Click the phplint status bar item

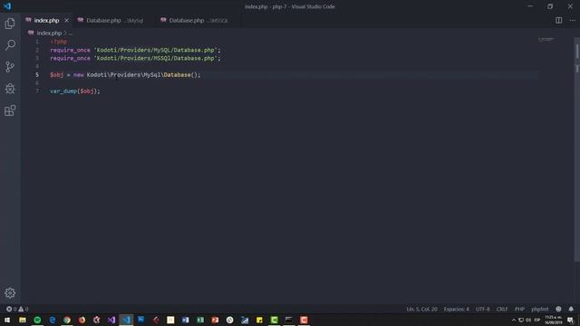[x=540, y=309]
